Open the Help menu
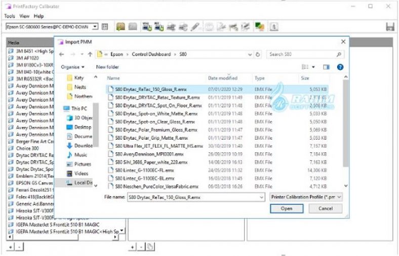Screen dimensions: 399x256 (38, 16)
